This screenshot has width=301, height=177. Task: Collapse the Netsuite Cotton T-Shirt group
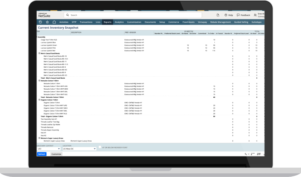click(39, 81)
